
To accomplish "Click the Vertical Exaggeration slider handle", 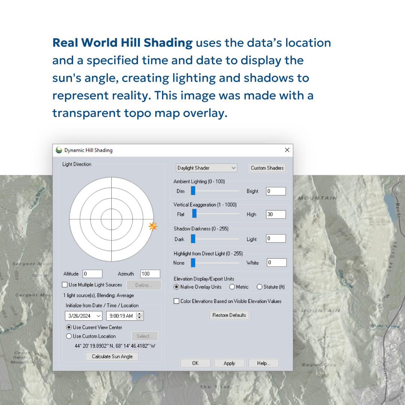I will coord(194,214).
